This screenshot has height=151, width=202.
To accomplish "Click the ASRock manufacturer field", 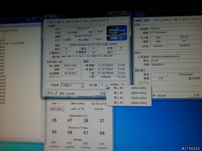I will (176, 29).
